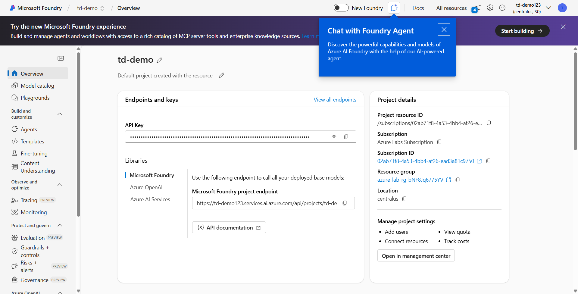Screen dimensions: 578x294
Task: Open Model catalog in the sidebar
Action: tap(37, 86)
